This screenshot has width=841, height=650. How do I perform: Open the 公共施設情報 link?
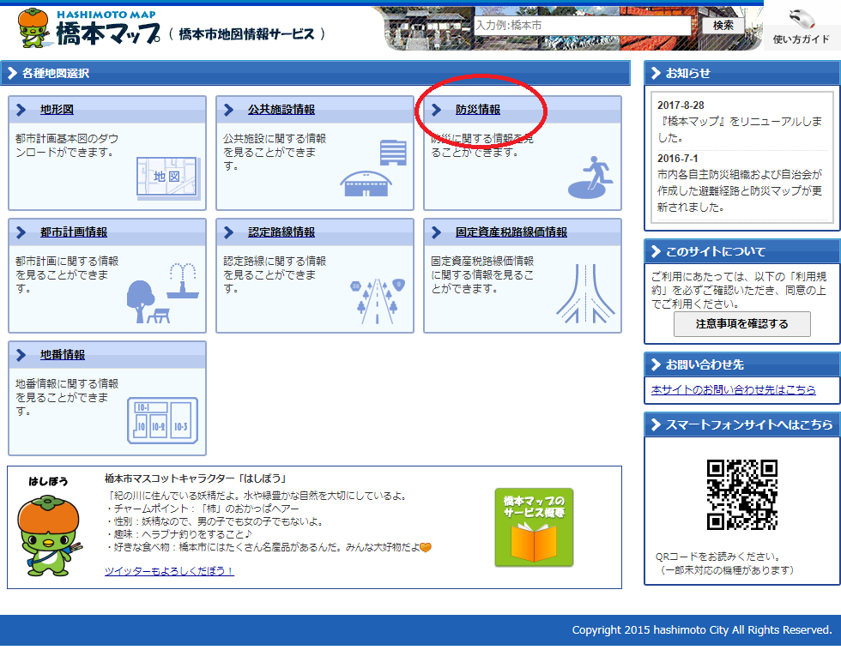281,110
